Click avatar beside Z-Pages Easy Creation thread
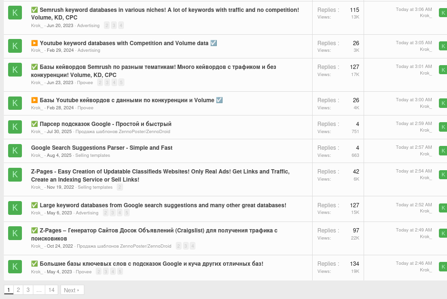Screen dimensions: 447x299 (x=15, y=174)
